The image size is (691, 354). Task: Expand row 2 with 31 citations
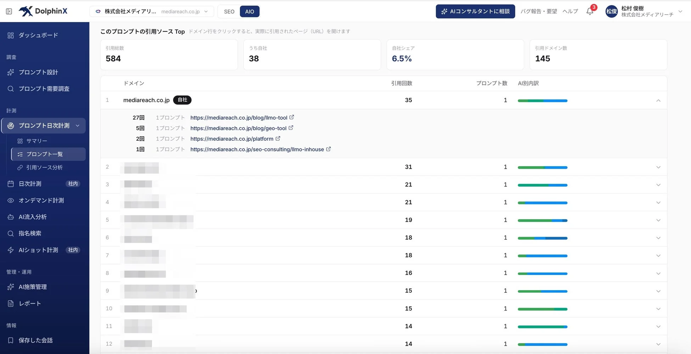click(x=658, y=167)
